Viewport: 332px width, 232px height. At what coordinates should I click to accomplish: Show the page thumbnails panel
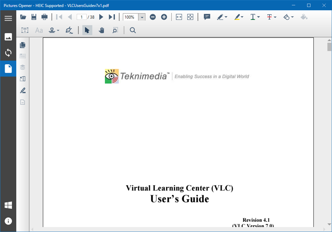[23, 45]
